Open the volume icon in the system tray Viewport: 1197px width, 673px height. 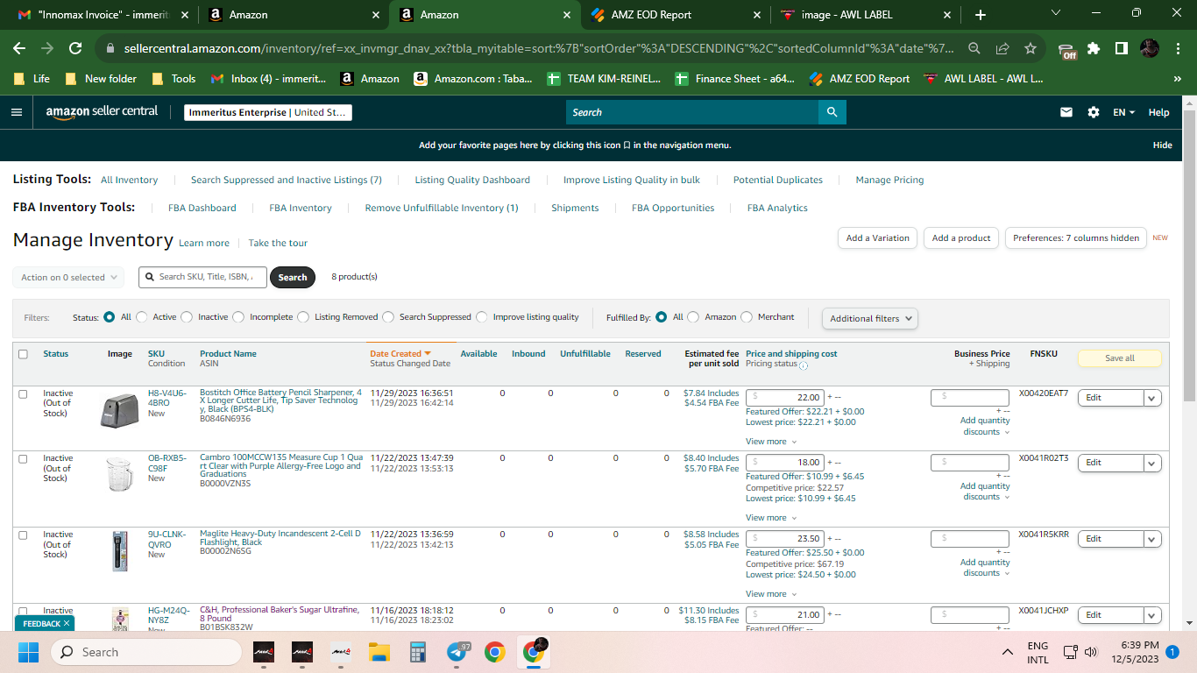pos(1091,652)
